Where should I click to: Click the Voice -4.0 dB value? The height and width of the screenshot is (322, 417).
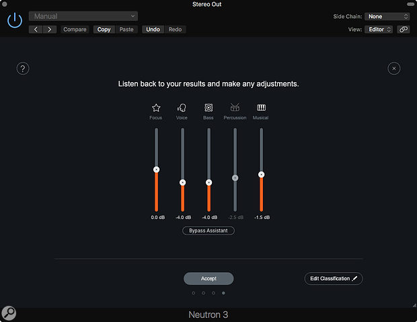(x=183, y=218)
